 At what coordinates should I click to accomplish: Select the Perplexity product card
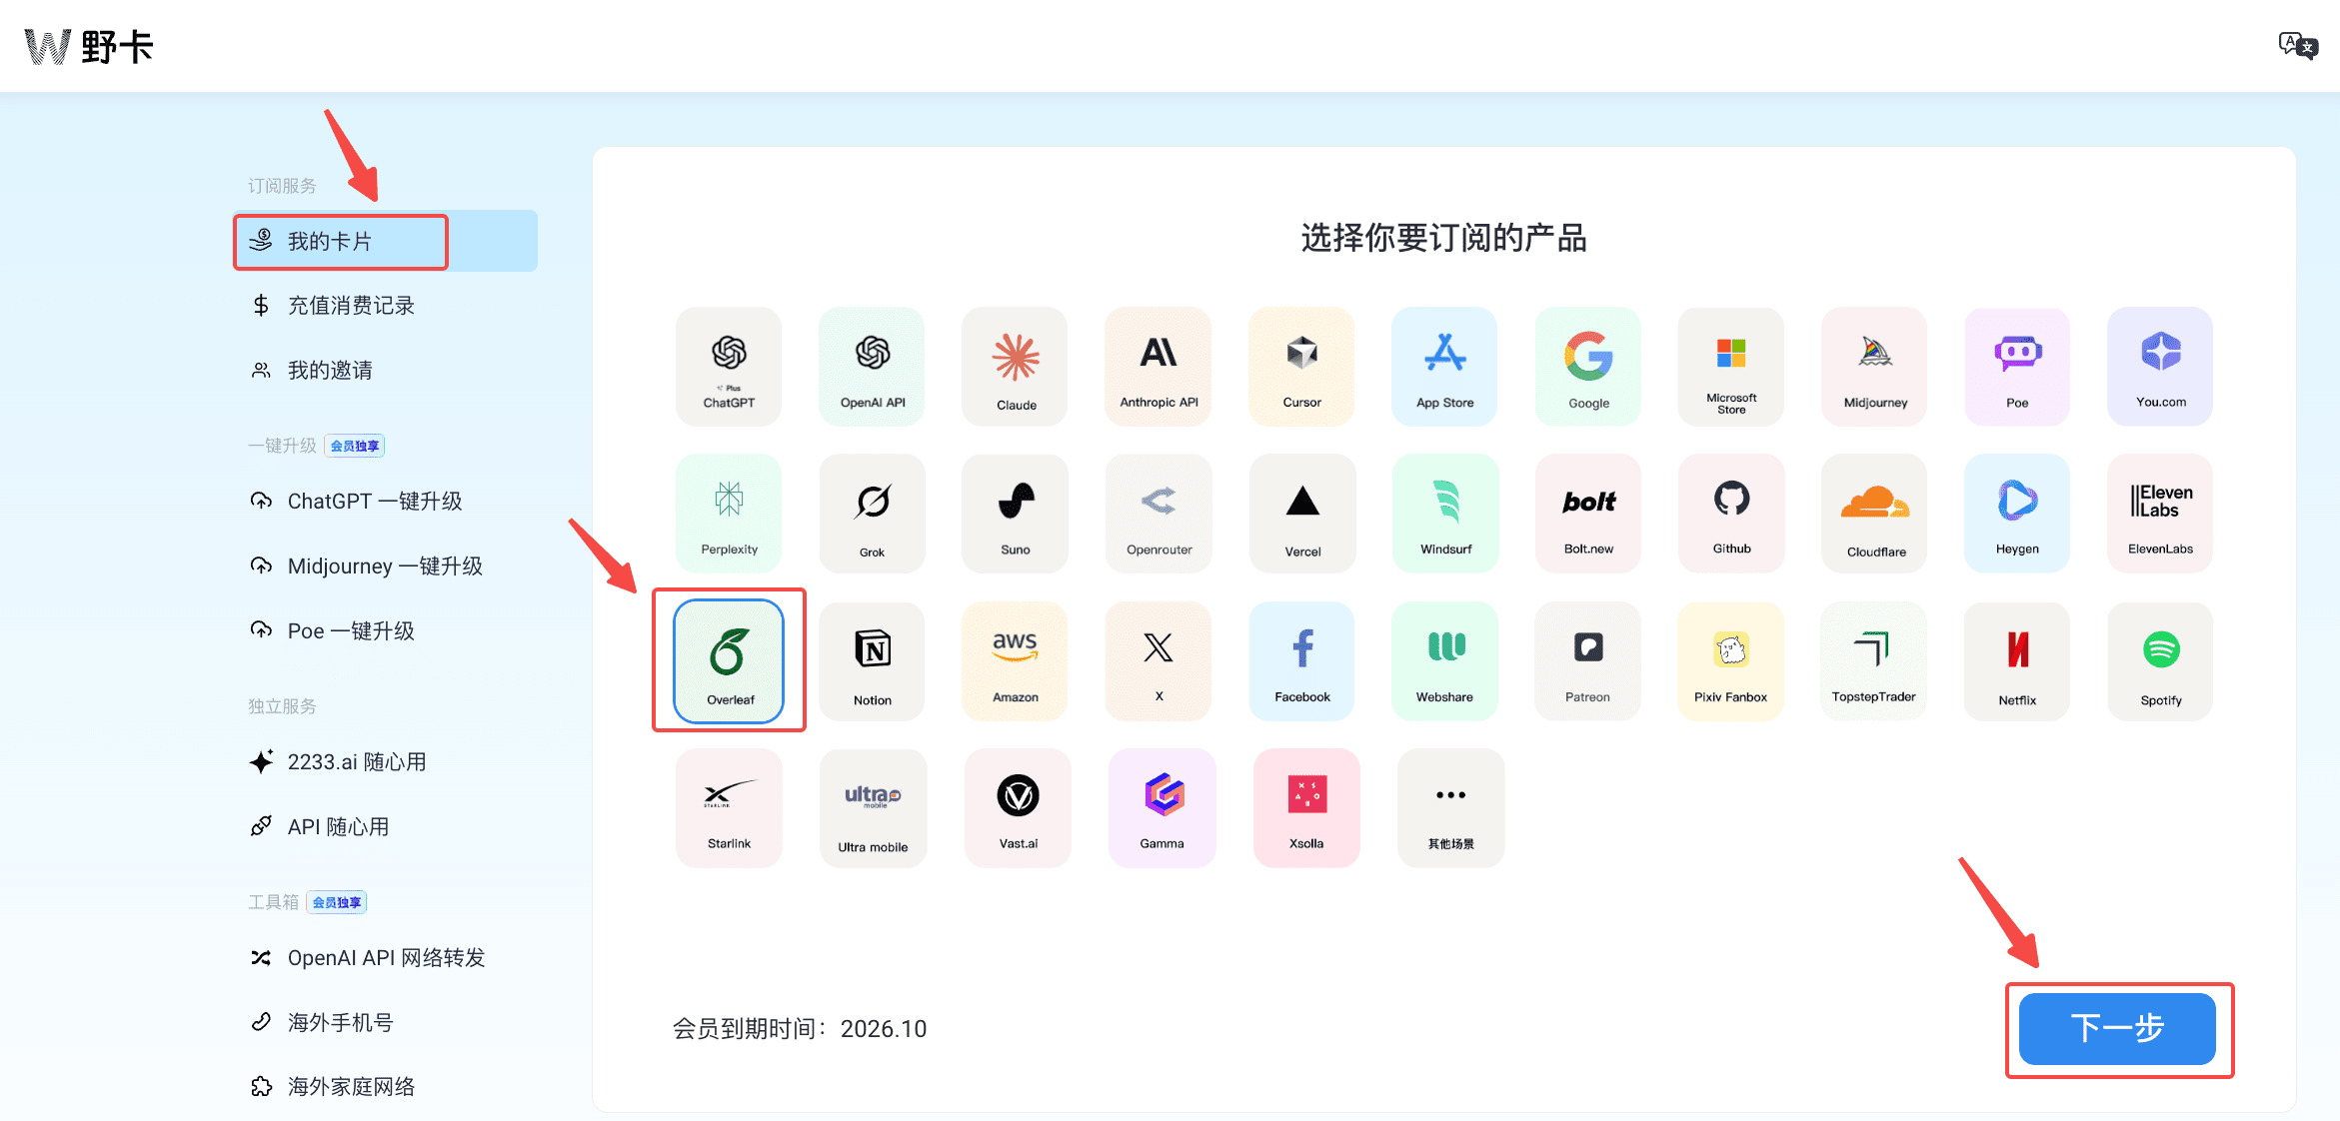coord(729,514)
